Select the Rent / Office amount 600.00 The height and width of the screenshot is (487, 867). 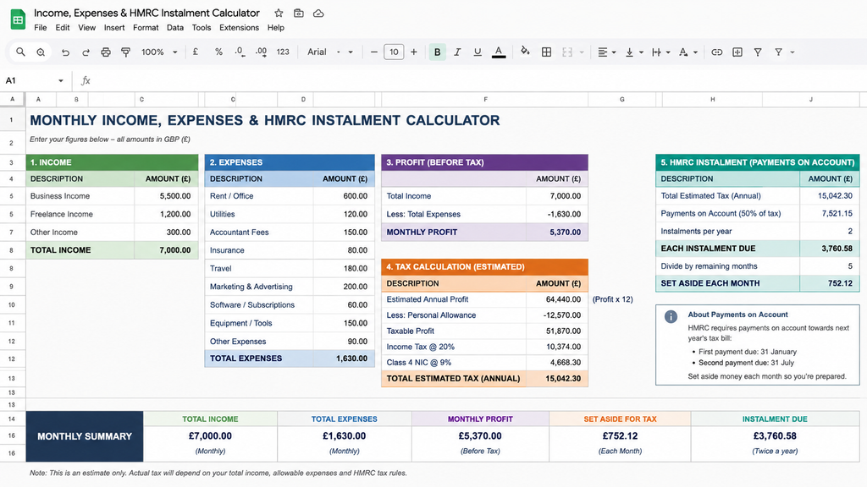click(x=344, y=196)
